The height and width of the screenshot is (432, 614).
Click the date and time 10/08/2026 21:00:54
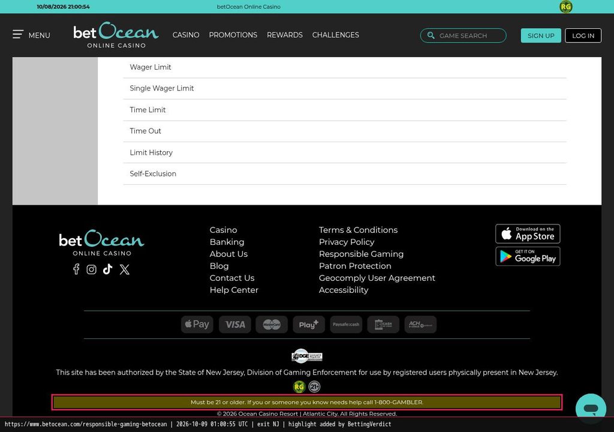[63, 7]
